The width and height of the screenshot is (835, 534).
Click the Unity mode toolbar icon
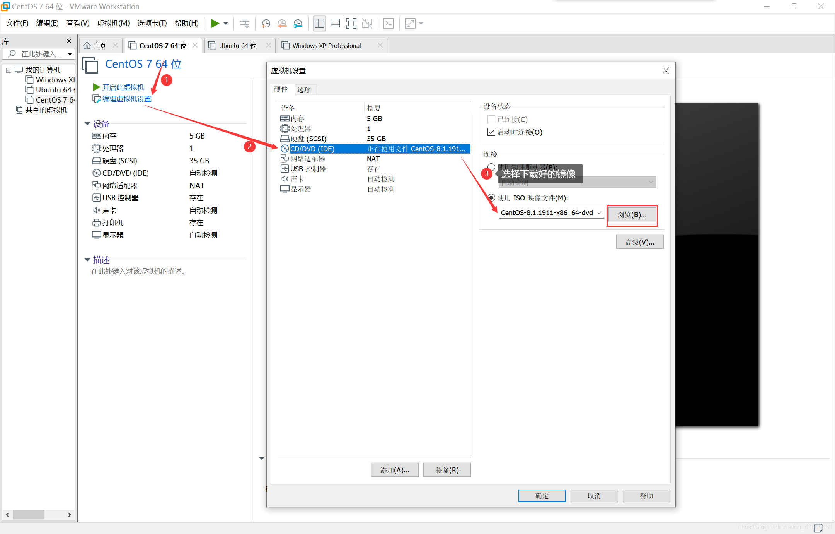tap(367, 24)
